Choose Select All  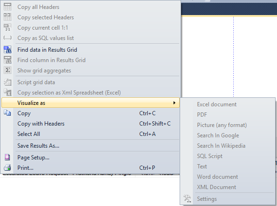(x=91, y=134)
